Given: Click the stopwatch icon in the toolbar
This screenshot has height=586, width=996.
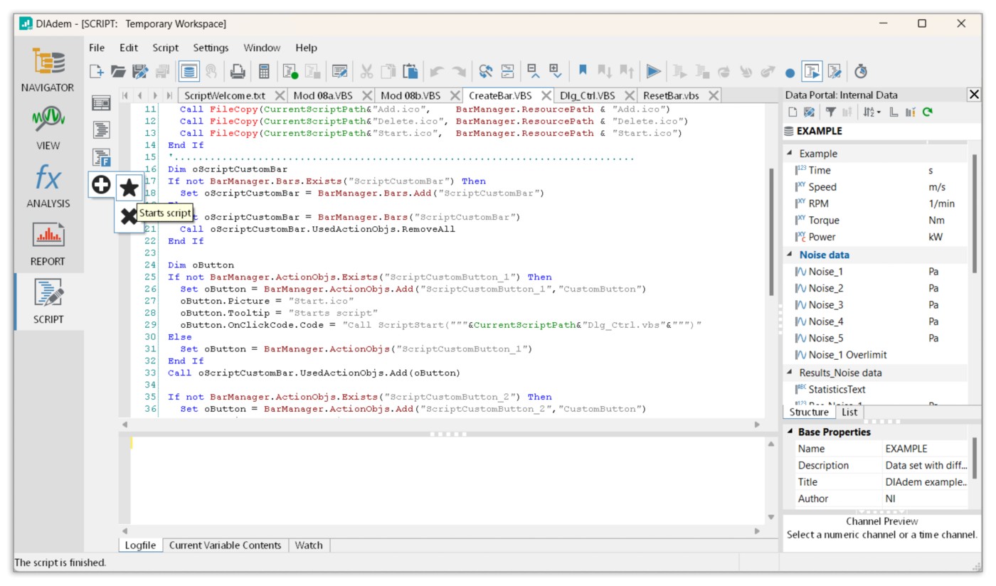Looking at the screenshot, I should (x=861, y=71).
